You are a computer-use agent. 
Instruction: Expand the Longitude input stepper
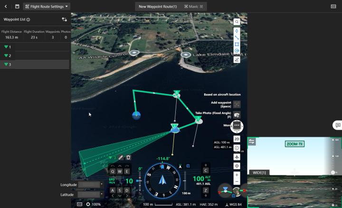pyautogui.click(x=102, y=184)
